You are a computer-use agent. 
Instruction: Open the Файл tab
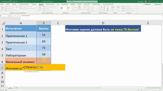click(x=2, y=4)
